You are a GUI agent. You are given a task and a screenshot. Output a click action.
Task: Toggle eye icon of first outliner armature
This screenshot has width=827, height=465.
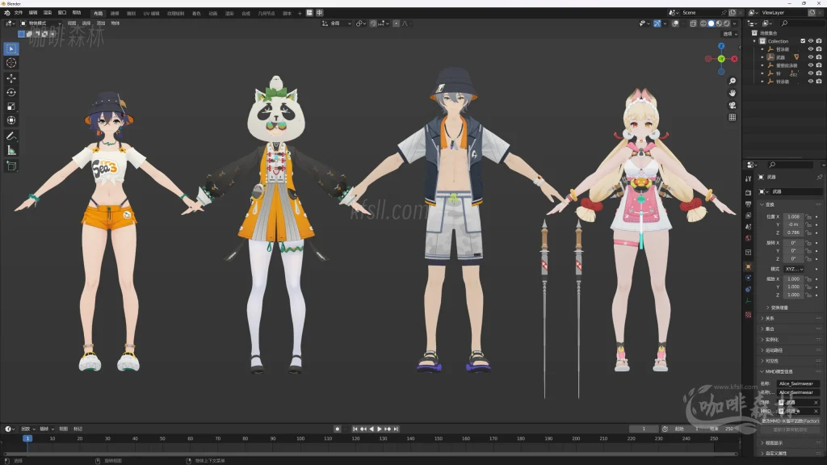pyautogui.click(x=811, y=49)
